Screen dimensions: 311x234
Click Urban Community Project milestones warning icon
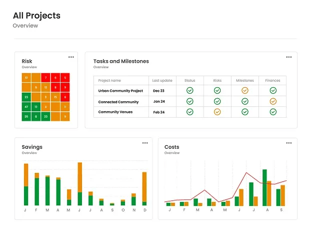point(245,91)
